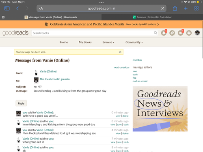The width and height of the screenshot is (203, 152).
Task: Open the Safari share sheet icon
Action: pyautogui.click(x=175, y=8)
